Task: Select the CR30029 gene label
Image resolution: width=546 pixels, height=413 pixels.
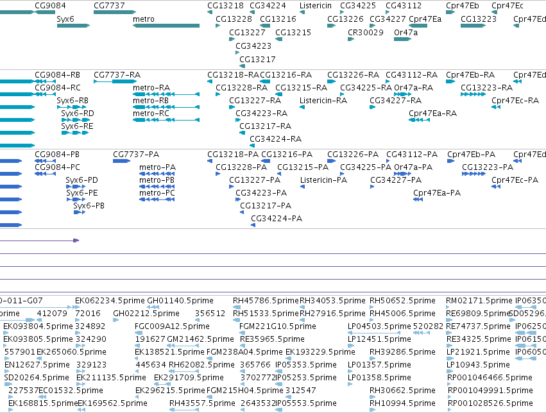Action: click(366, 32)
